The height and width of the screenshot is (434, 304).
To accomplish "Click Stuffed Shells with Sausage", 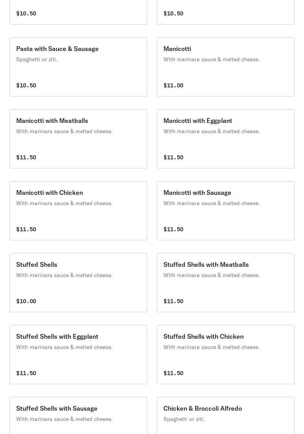I will 78,415.
